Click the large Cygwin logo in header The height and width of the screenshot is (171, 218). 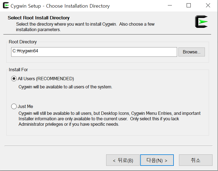[201, 22]
